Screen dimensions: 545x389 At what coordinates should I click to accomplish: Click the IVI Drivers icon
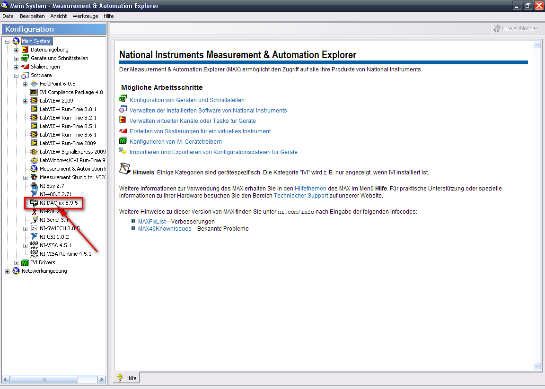click(x=25, y=263)
